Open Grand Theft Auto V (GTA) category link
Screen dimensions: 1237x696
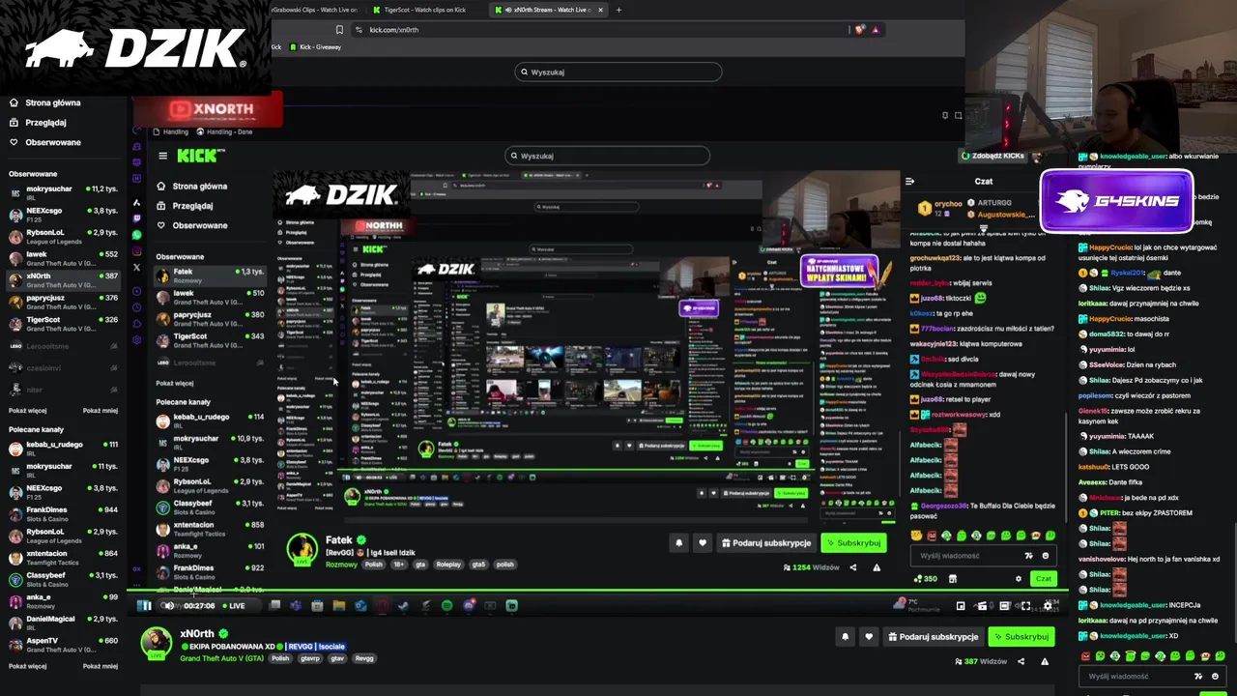pos(221,658)
